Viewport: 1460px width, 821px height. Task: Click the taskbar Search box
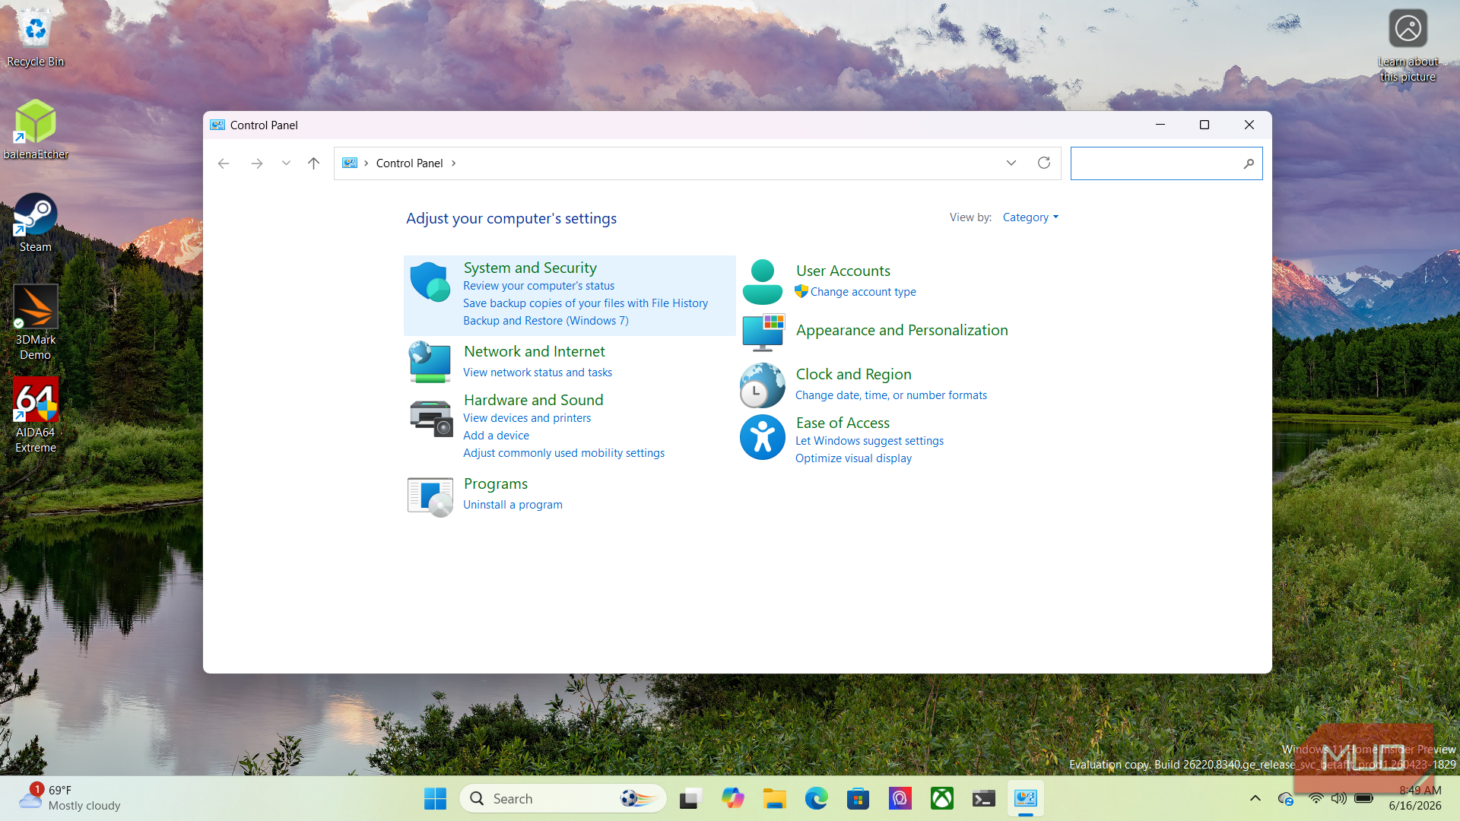[563, 799]
